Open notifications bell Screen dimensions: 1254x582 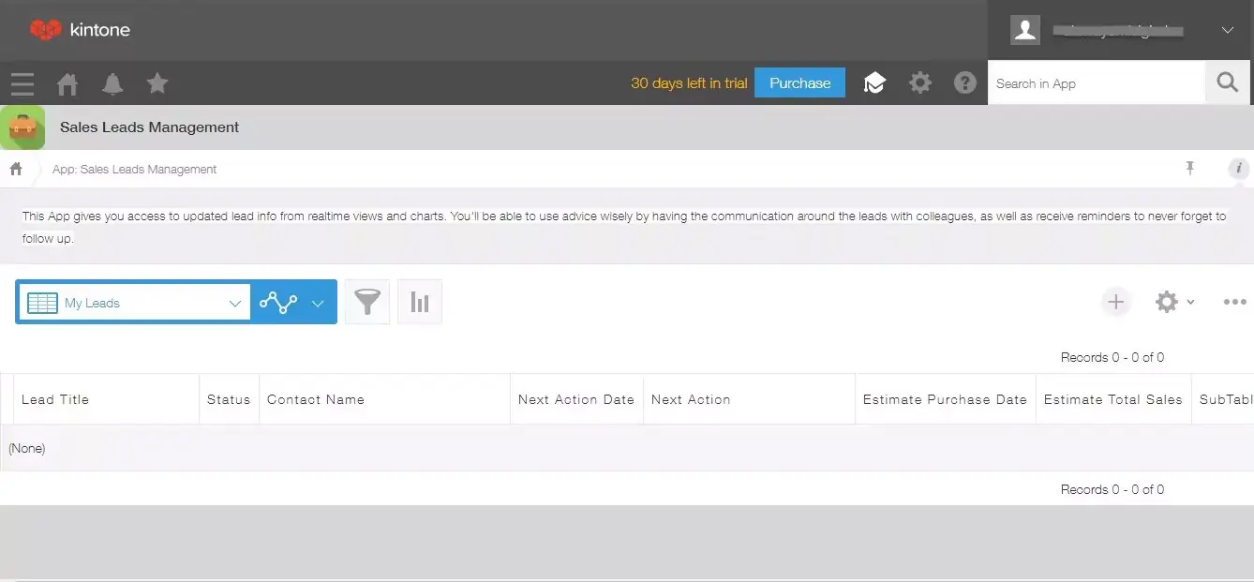click(x=112, y=84)
